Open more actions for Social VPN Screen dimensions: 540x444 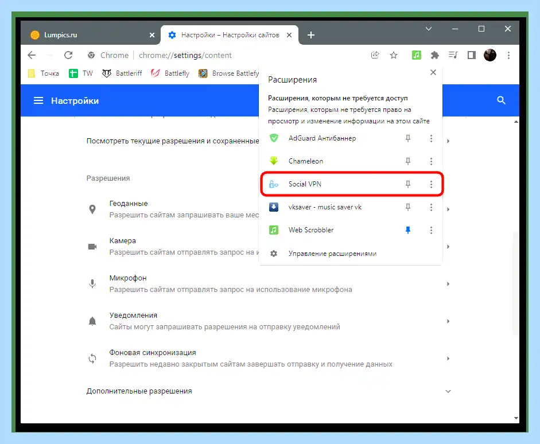[x=431, y=184]
